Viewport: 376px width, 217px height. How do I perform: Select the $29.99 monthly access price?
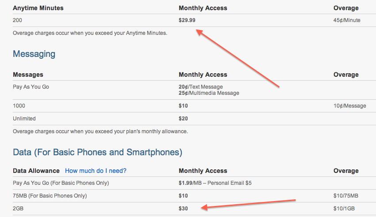click(x=187, y=20)
